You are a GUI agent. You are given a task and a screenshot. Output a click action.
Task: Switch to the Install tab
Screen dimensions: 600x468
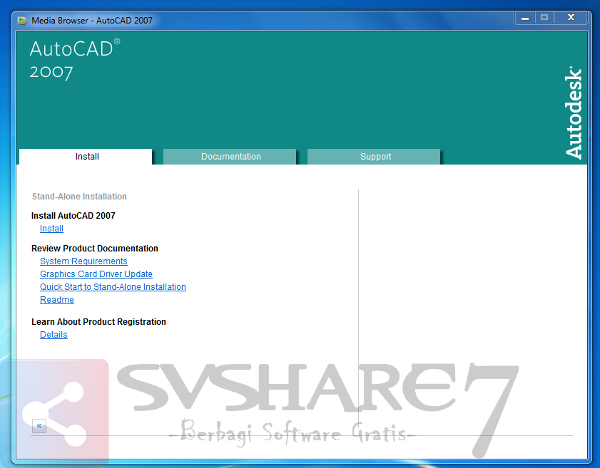click(86, 157)
